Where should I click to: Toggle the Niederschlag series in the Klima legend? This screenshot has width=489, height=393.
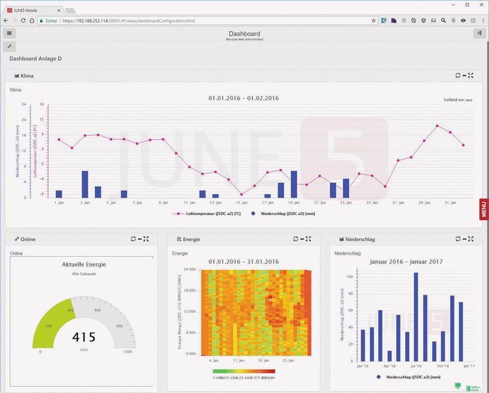[283, 214]
